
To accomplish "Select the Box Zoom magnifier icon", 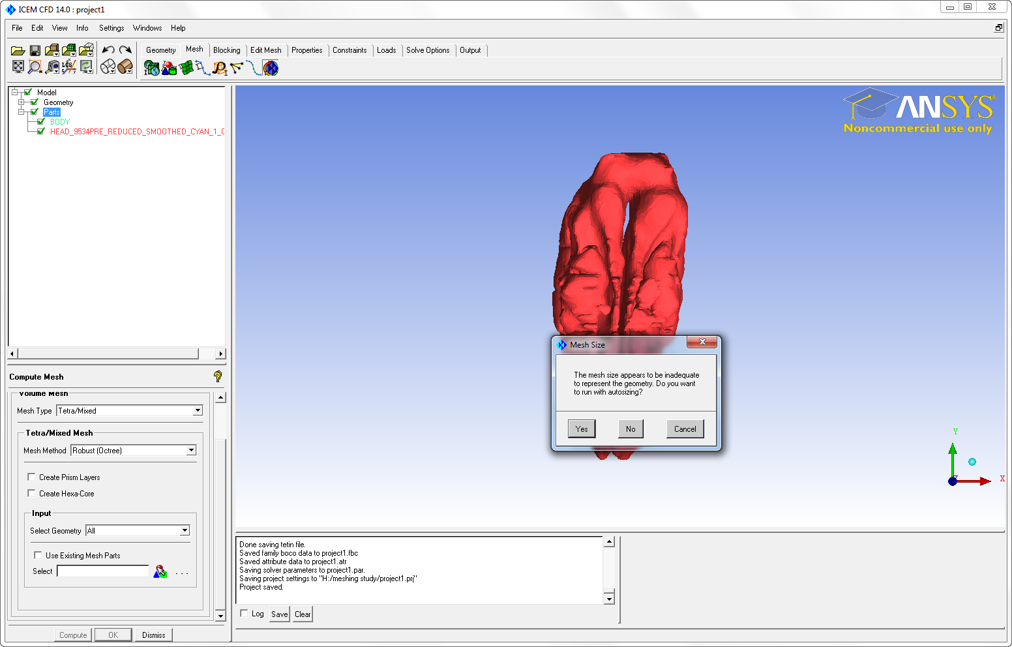I will (x=35, y=67).
